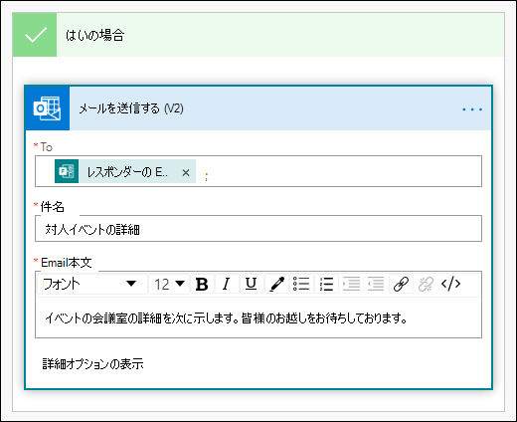Decrease indent in the email body
Image resolution: width=517 pixels, height=422 pixels.
click(376, 285)
